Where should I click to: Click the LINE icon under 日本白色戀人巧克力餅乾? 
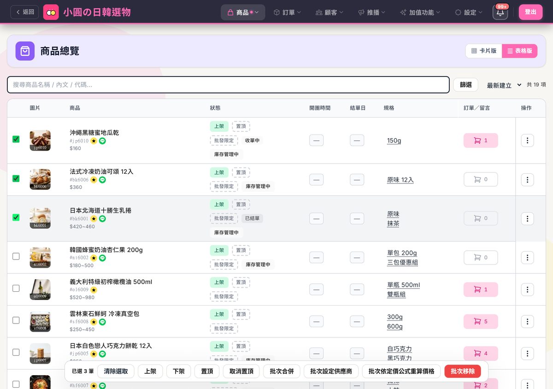tap(102, 354)
